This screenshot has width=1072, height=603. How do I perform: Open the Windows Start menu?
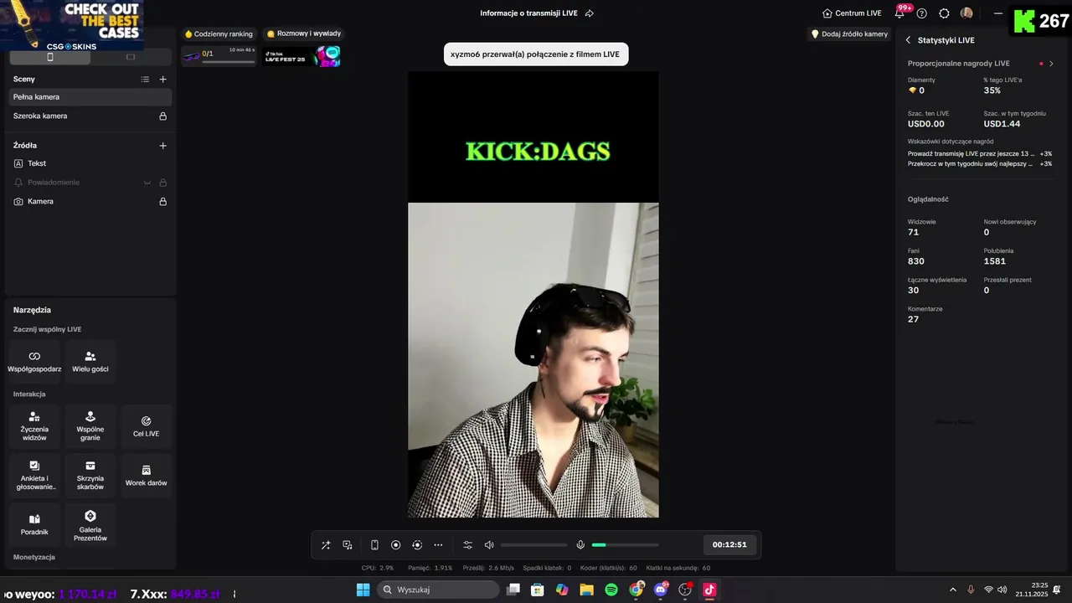tap(363, 590)
